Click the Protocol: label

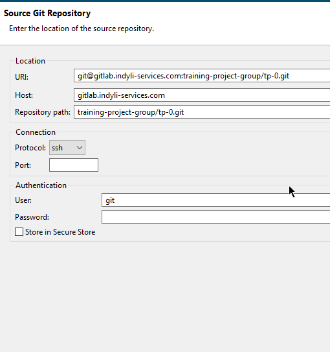30,148
